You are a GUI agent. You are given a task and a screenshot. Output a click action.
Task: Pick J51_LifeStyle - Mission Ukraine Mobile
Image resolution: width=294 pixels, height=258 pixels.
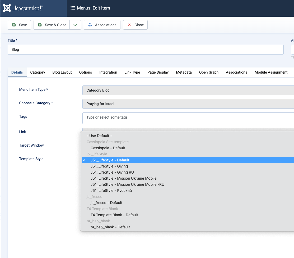[123, 178]
